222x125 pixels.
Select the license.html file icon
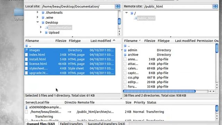(26, 64)
